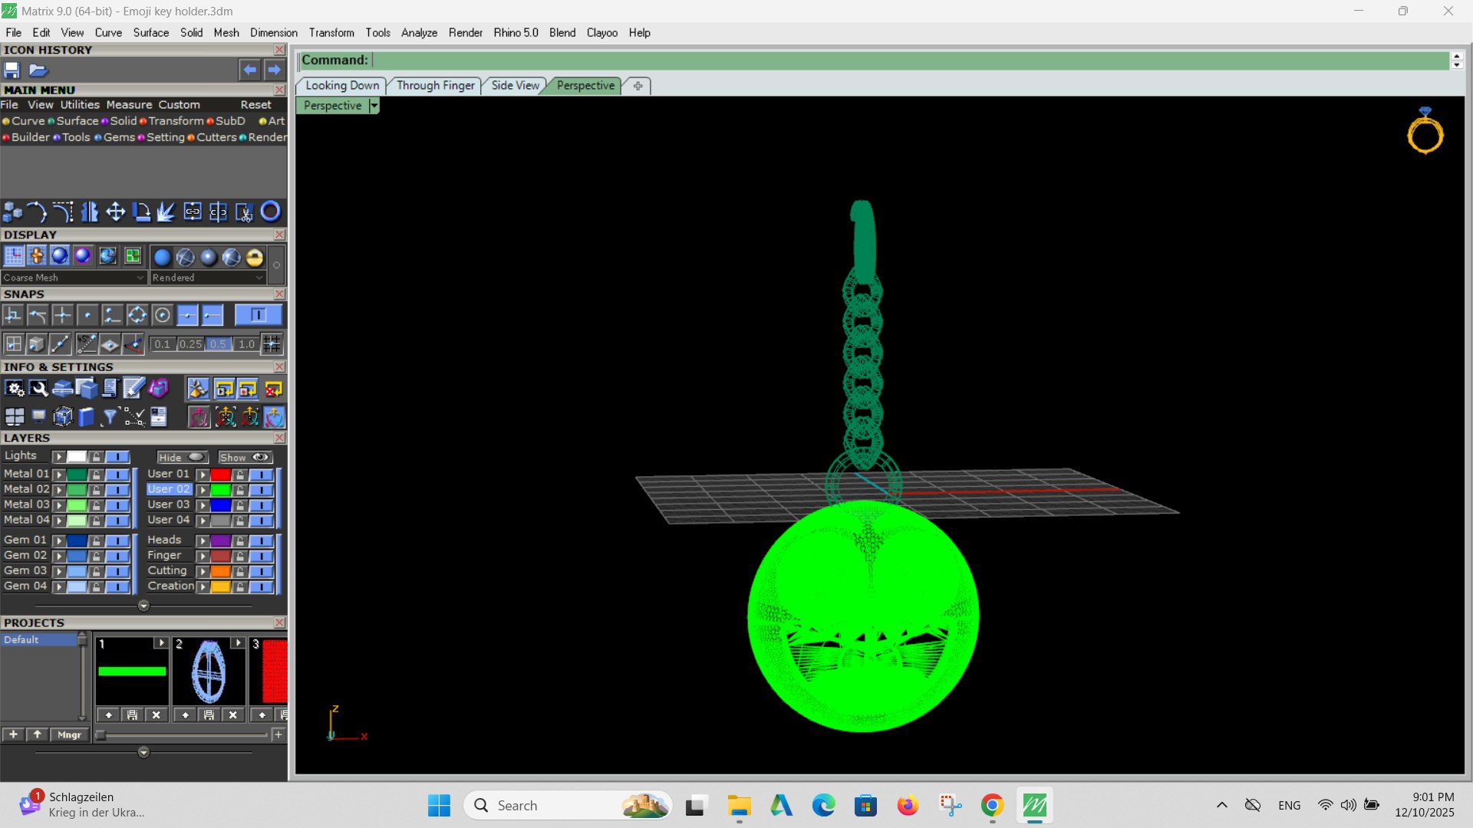
Task: Toggle the center snap with circle icon
Action: (162, 315)
